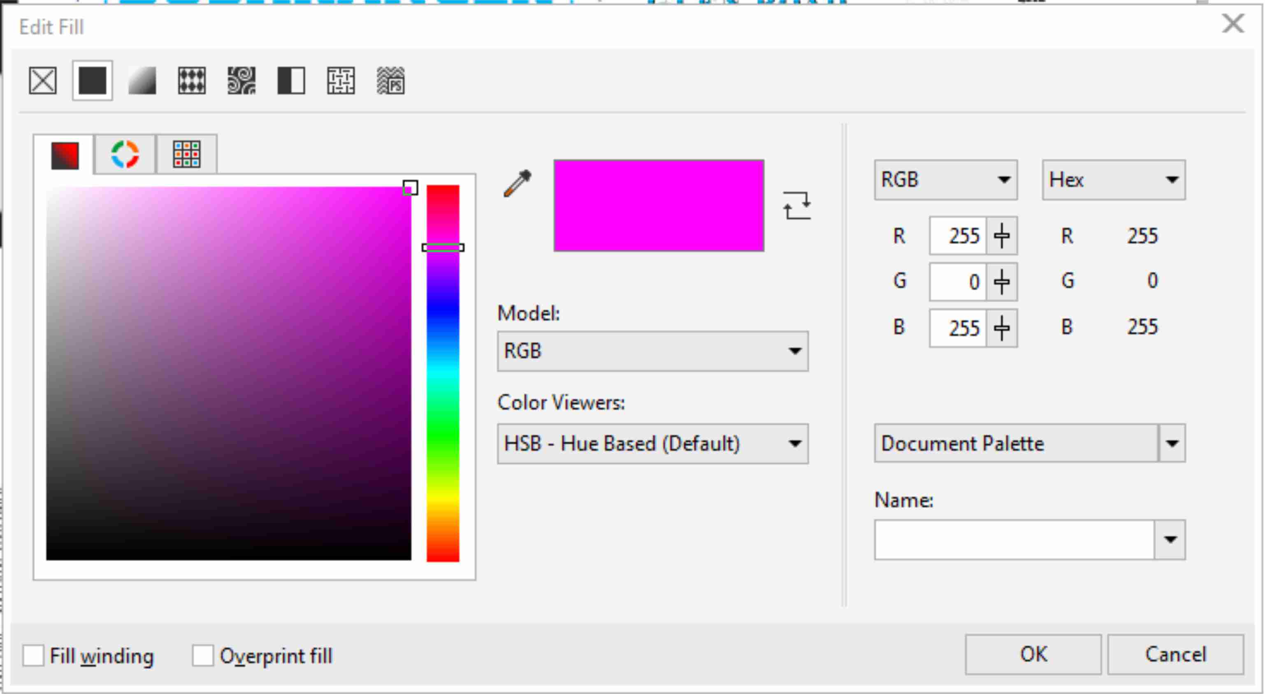Select the swap colors arrow icon
This screenshot has height=694, width=1265.
pos(796,206)
